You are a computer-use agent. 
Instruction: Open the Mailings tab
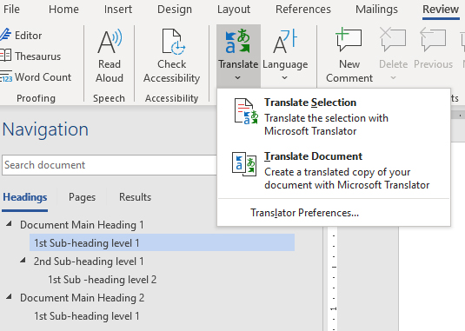click(x=376, y=10)
